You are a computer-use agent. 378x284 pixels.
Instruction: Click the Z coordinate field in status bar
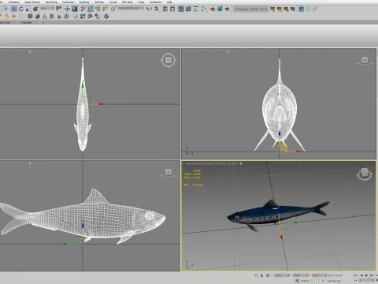319,275
